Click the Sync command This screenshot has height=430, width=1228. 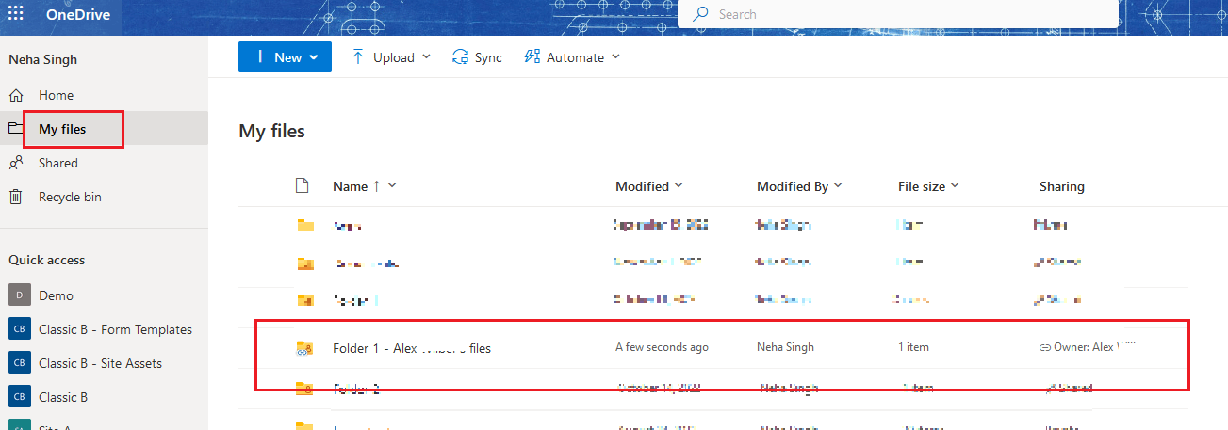477,57
